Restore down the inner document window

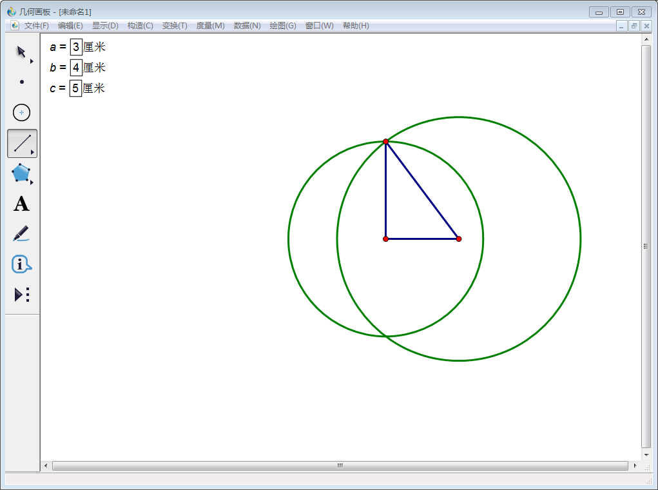click(634, 26)
